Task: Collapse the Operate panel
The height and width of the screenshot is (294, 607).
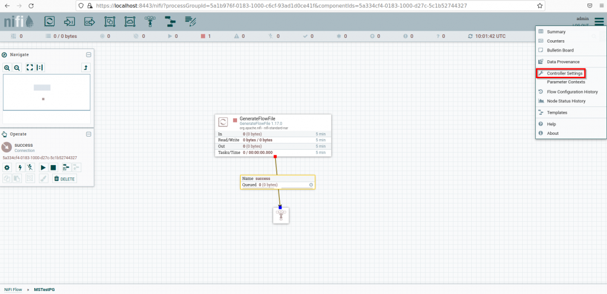Action: [x=88, y=134]
